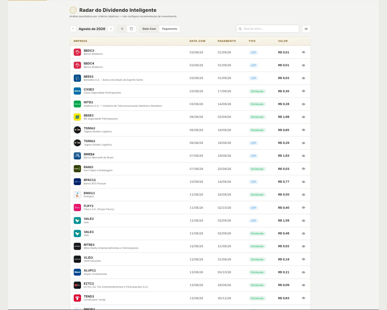Click the Radar do Dividendo Inteligente title
Image resolution: width=387 pixels, height=310 pixels.
(118, 10)
